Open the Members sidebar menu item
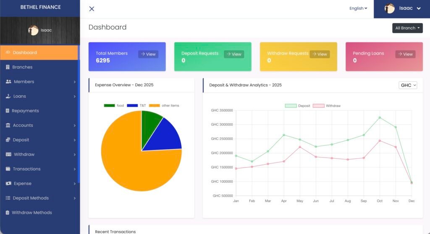 click(24, 82)
